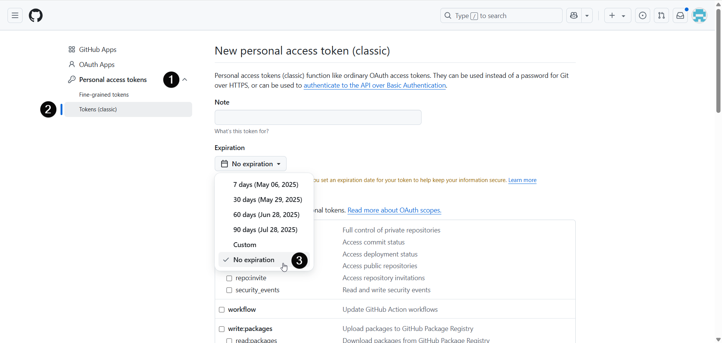Screen dimensions: 722x343
Task: Enable the security_events scope
Action: pos(229,290)
